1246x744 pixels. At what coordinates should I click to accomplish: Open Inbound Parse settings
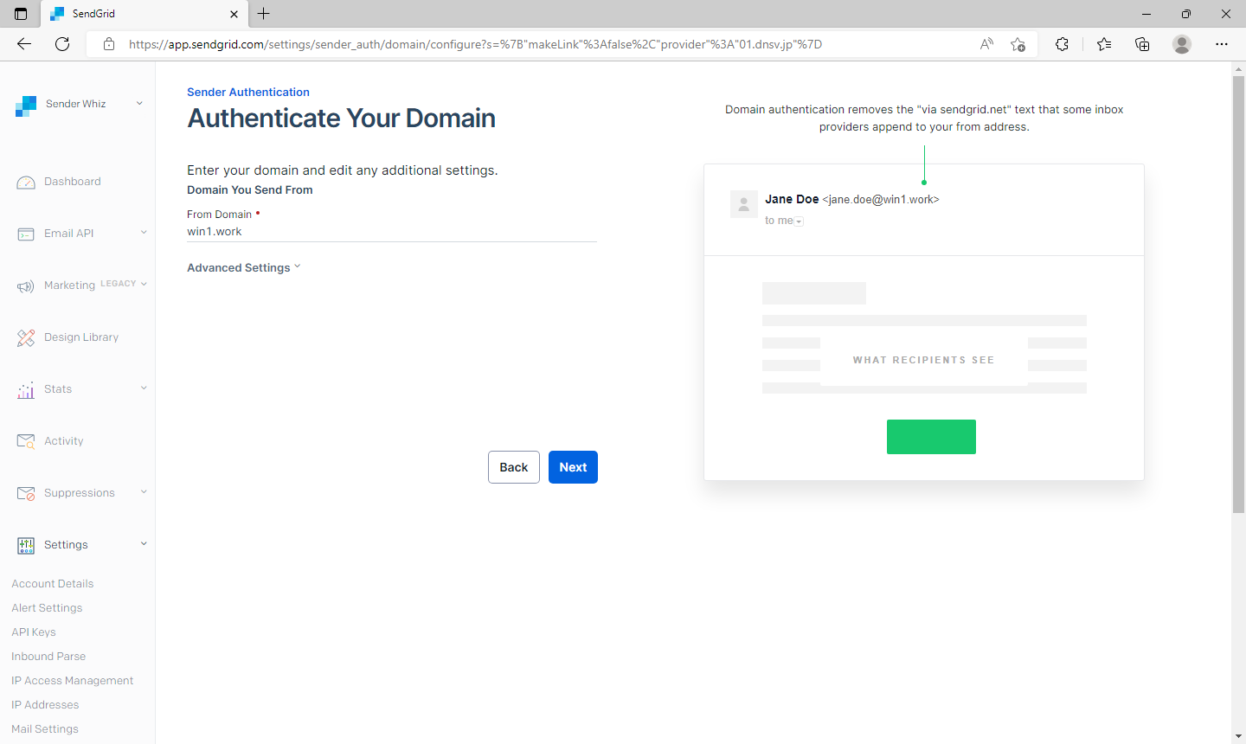pos(48,657)
